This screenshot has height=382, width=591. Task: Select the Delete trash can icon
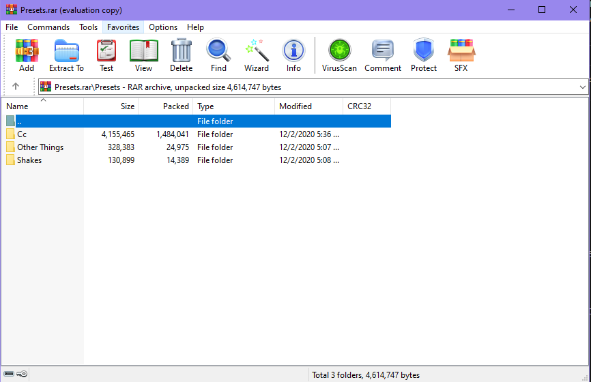(182, 50)
